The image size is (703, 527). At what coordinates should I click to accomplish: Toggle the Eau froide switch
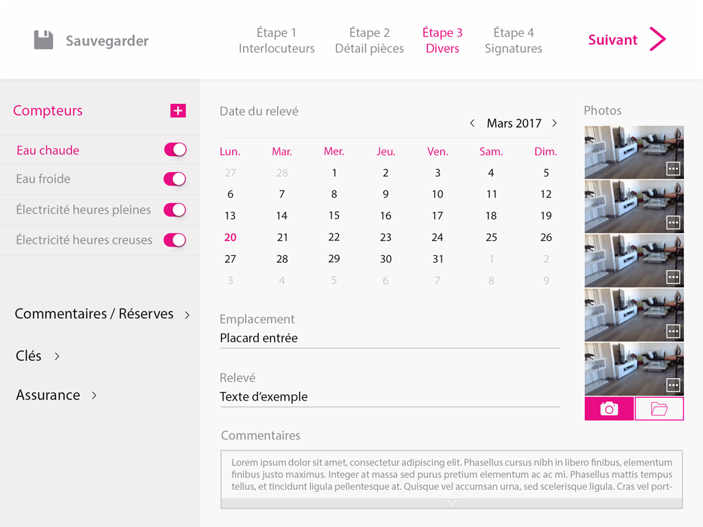click(x=175, y=178)
